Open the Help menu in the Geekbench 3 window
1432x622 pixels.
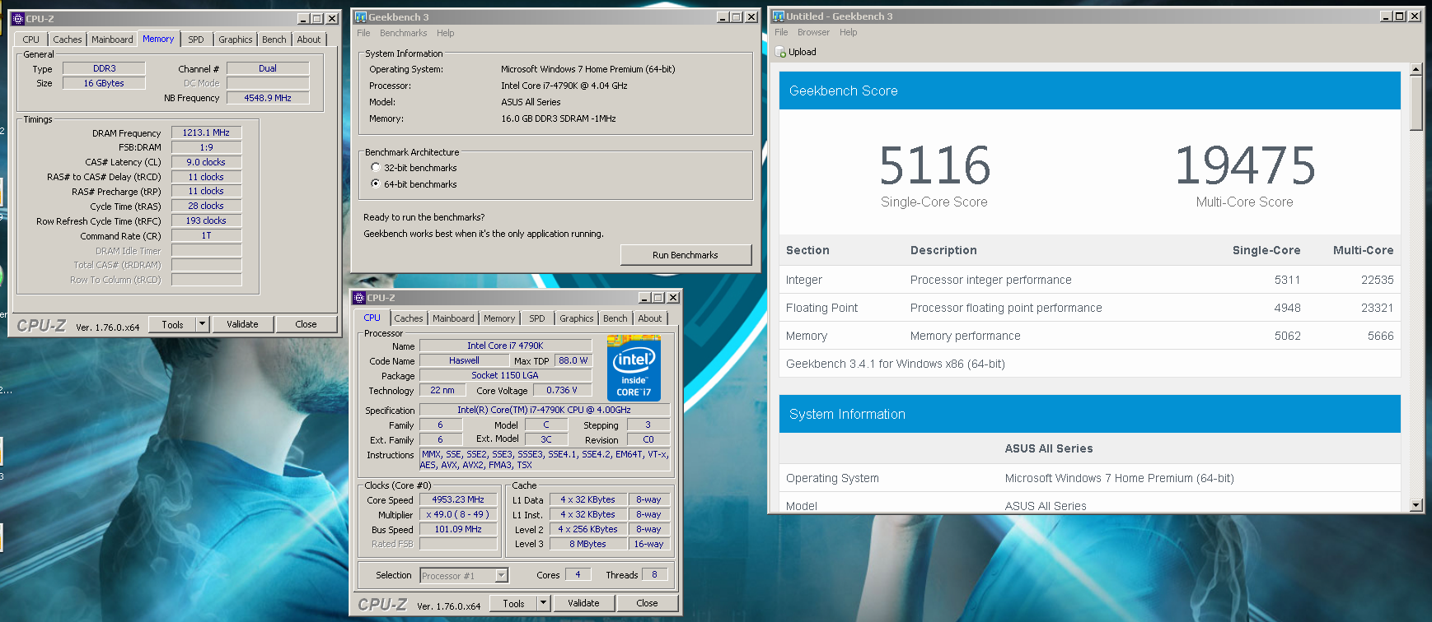[446, 33]
